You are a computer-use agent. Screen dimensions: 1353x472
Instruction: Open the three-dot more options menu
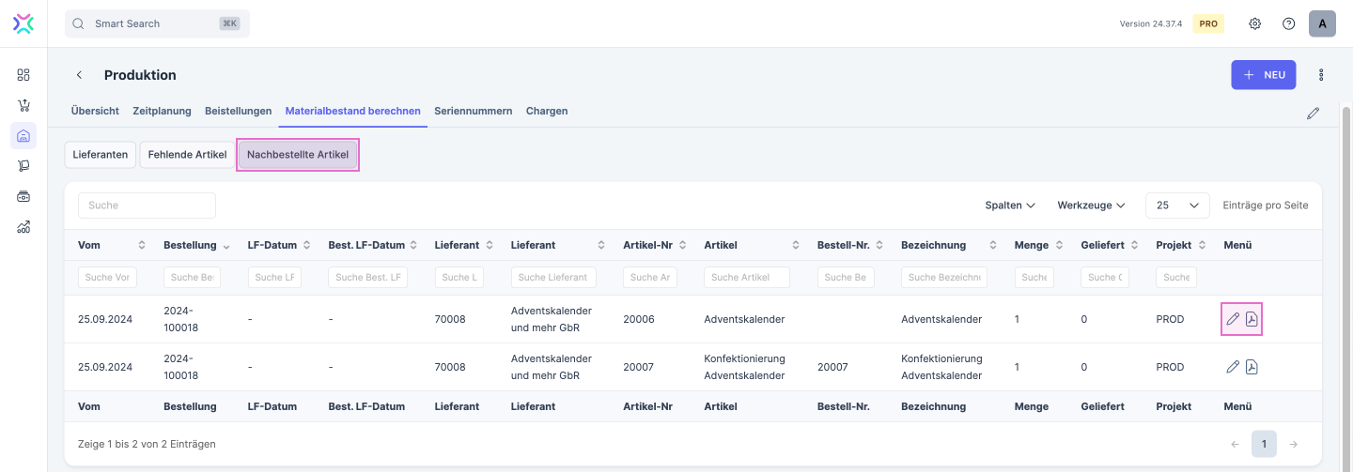[1321, 75]
